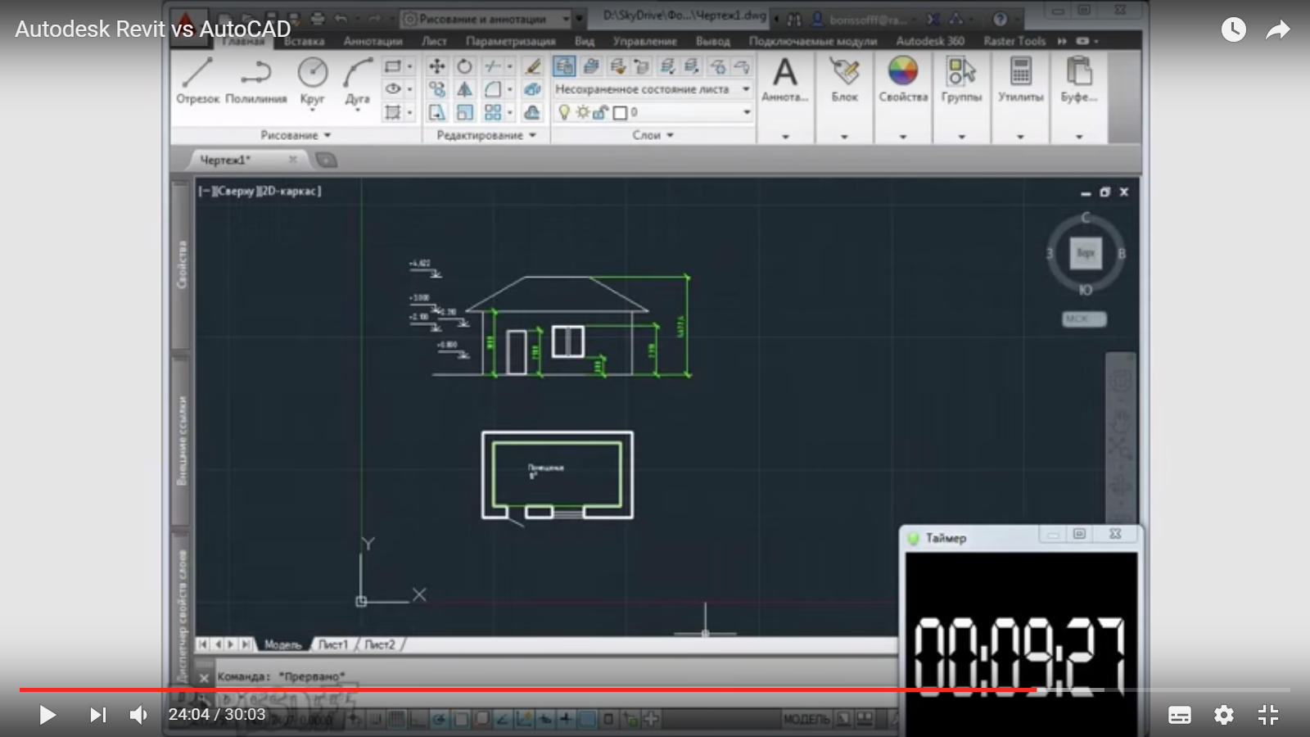
Task: Expand the Редактирование panel
Action: (486, 135)
